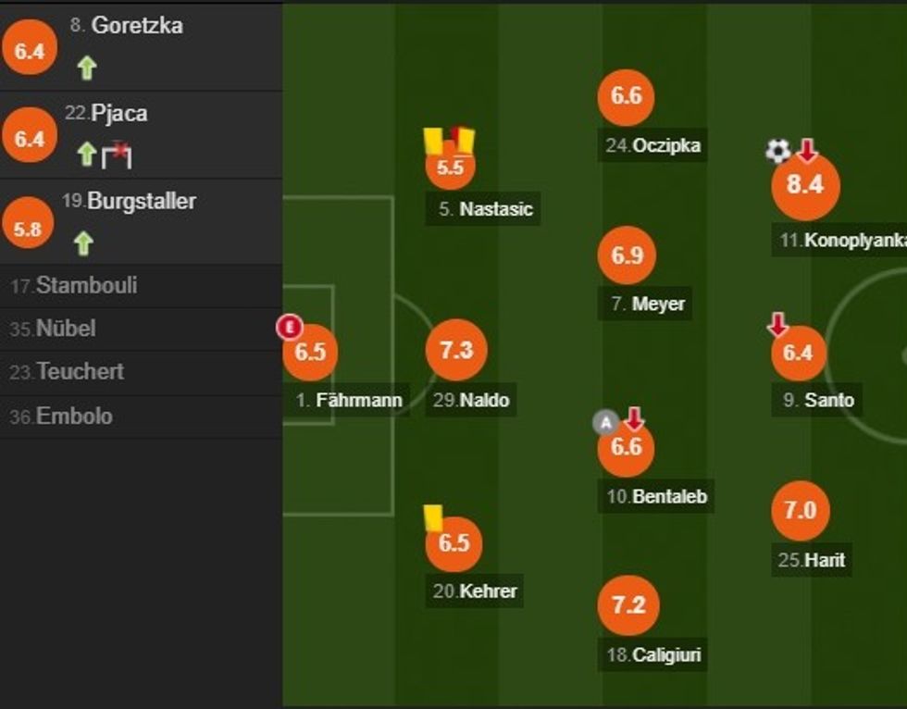
Task: Click Kehrer's yellow card icon
Action: [x=431, y=516]
